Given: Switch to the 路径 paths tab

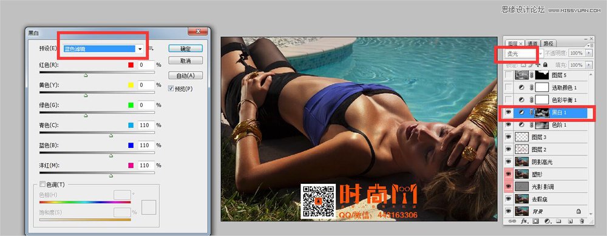Looking at the screenshot, I should click(549, 44).
